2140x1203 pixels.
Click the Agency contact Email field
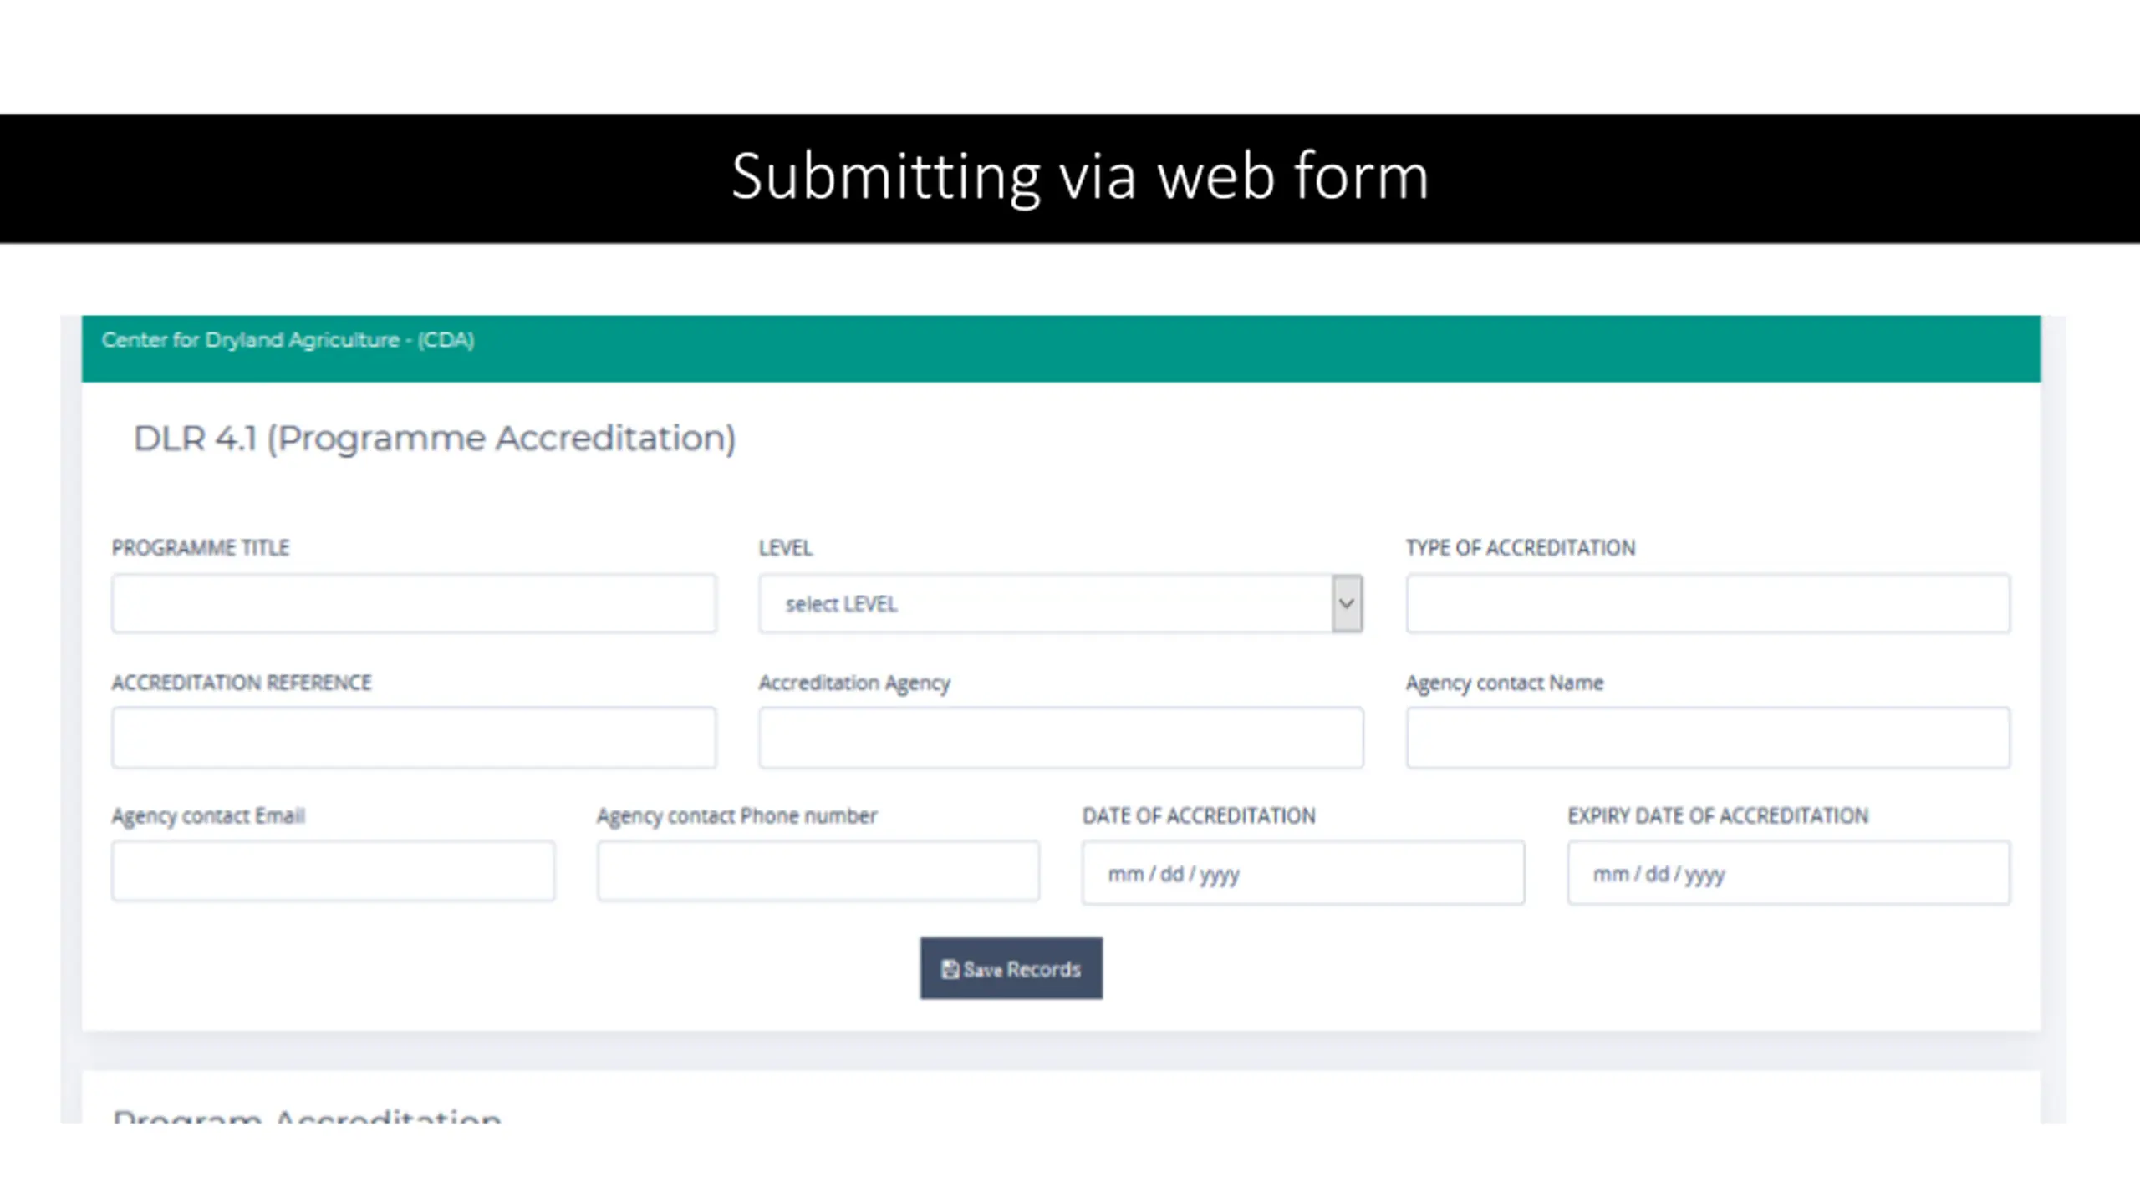333,871
